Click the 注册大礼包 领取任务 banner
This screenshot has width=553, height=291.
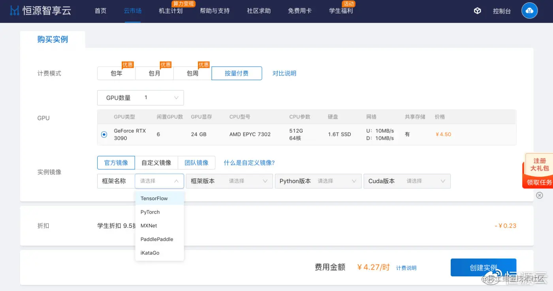coord(538,171)
